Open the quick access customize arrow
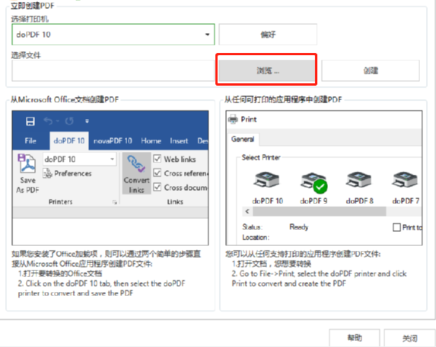Image resolution: width=436 pixels, height=347 pixels. (x=87, y=121)
